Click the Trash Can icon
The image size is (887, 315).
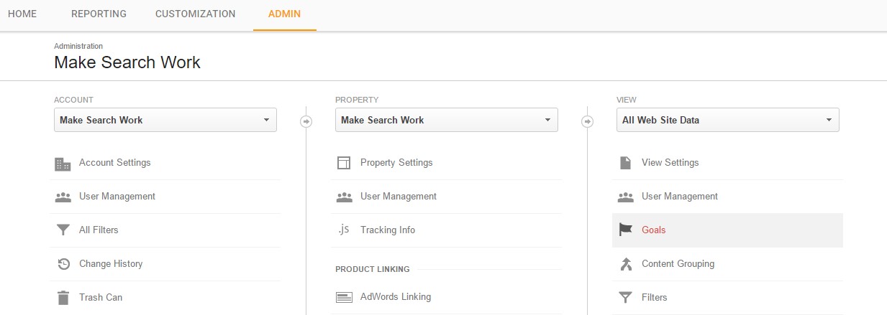point(63,298)
